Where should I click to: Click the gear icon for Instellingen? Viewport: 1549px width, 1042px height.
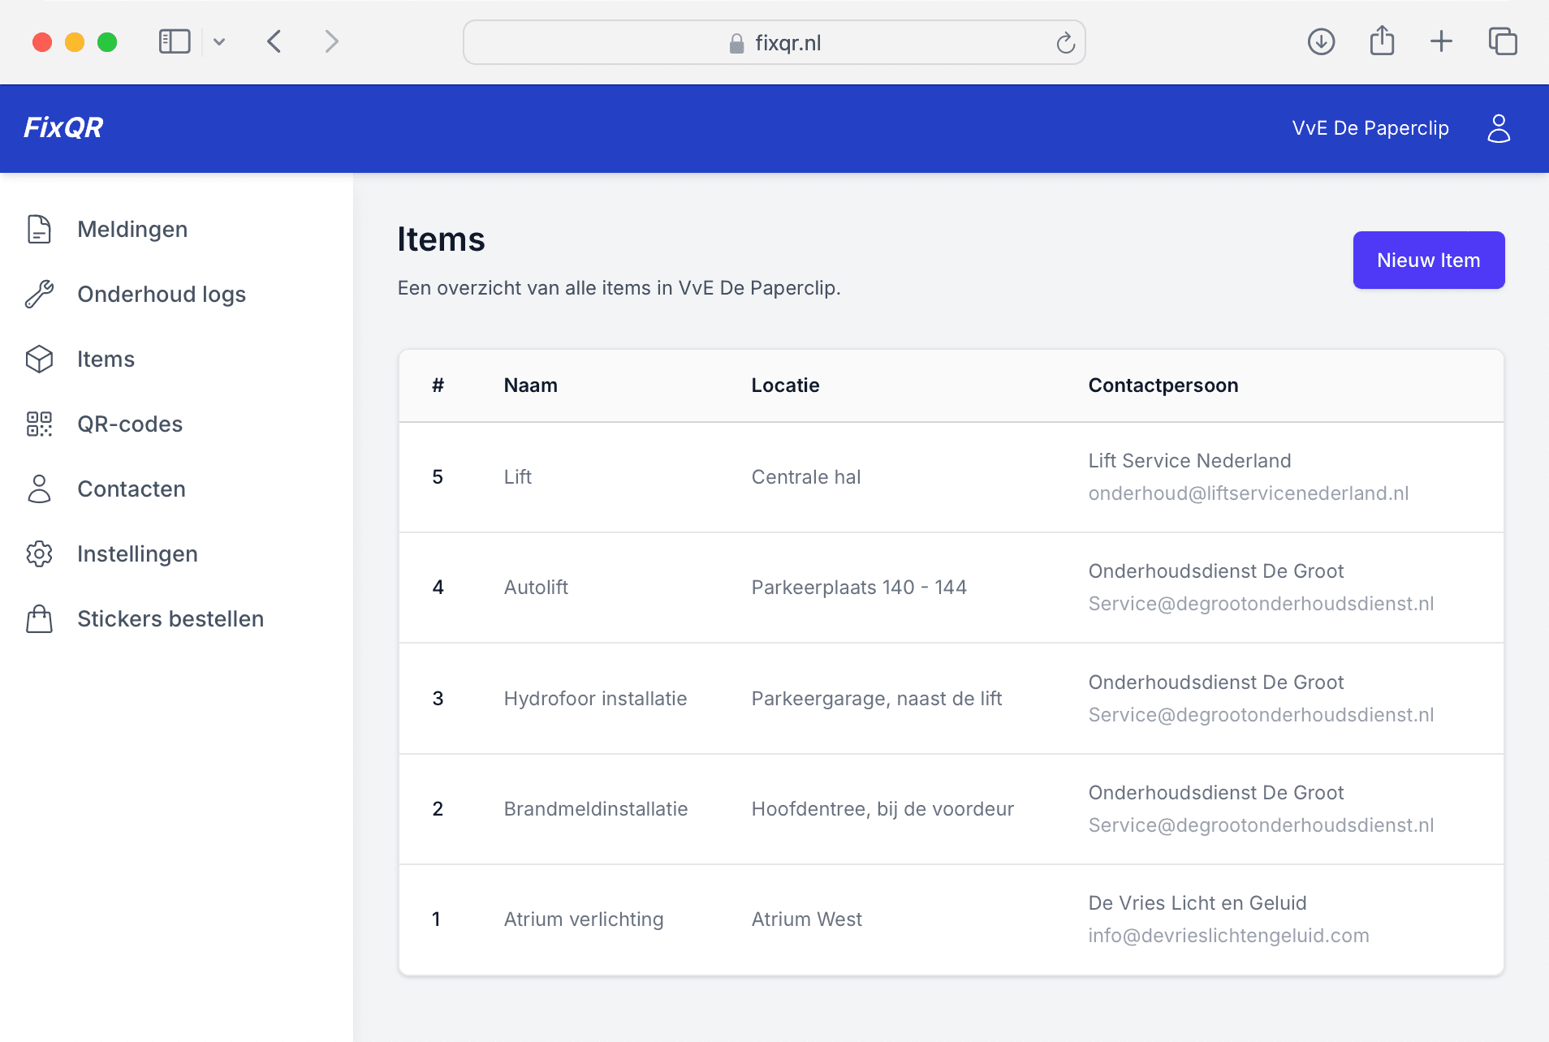pos(39,554)
